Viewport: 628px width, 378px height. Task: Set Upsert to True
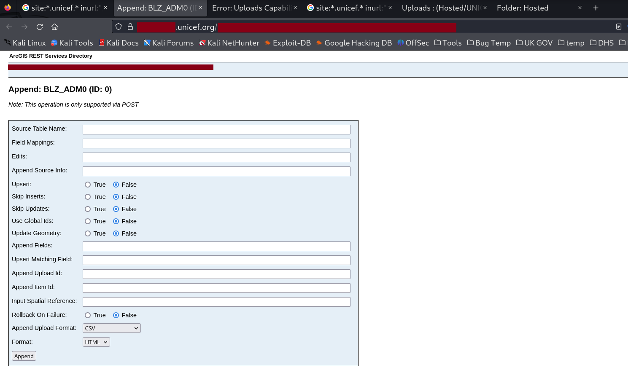(x=87, y=185)
